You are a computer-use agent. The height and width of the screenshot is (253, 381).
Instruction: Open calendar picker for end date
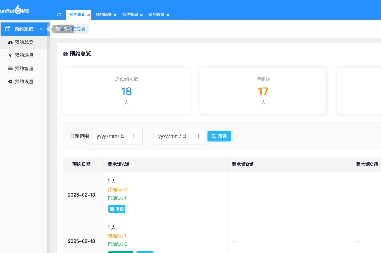[x=197, y=136]
